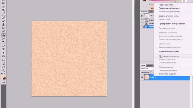Switch to the Каналы tab

point(150,65)
